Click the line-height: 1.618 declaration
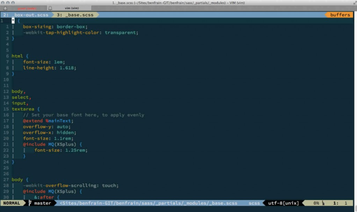Screen dimensions: 357x212 (x=49, y=68)
